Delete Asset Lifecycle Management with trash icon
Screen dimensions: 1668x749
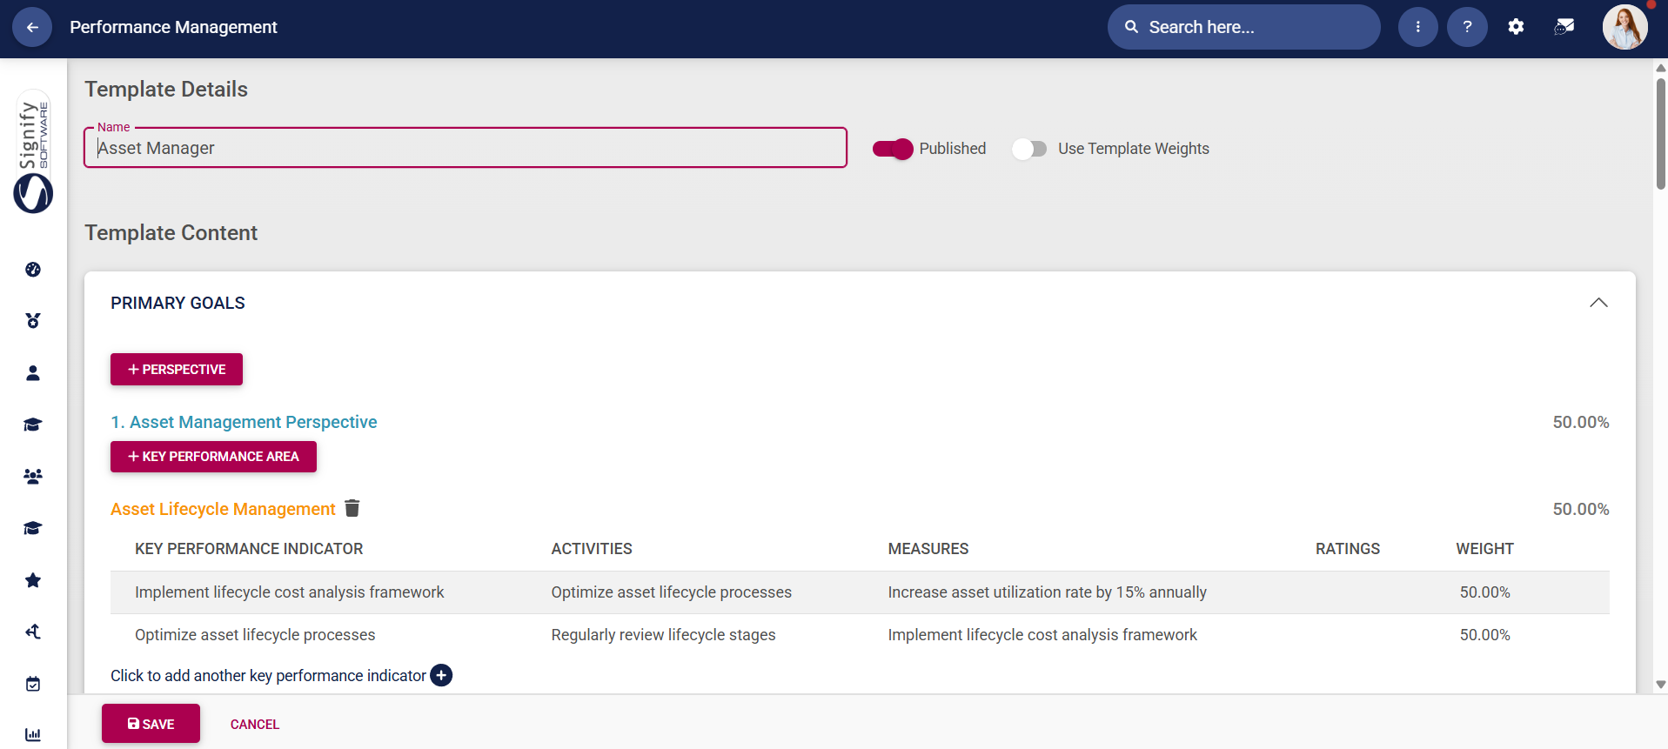coord(352,508)
